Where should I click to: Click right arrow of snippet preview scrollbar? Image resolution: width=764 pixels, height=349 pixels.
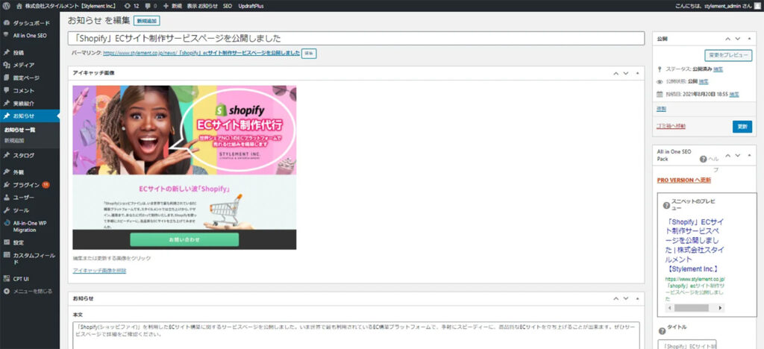click(x=721, y=308)
